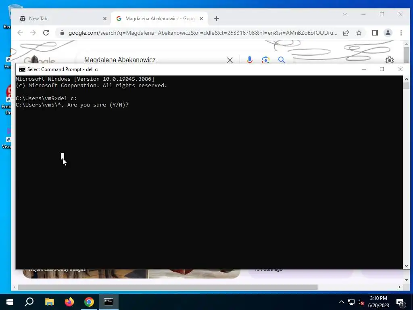Expand Chrome tab search chevron
The height and width of the screenshot is (310, 413).
[x=345, y=14]
